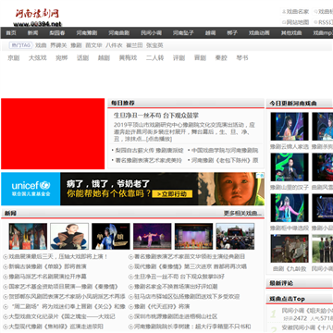Select the 张宝英 hot tag
The width and height of the screenshot is (333, 333).
coord(154,45)
